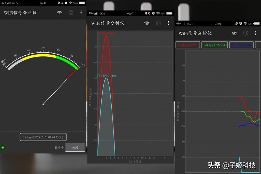The width and height of the screenshot is (261, 174).
Task: Click the -70 mark on the gauge
Action: (x=43, y=48)
